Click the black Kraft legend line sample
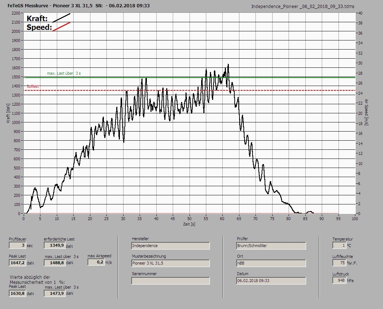Image resolution: width=383 pixels, height=309 pixels. [x=61, y=18]
